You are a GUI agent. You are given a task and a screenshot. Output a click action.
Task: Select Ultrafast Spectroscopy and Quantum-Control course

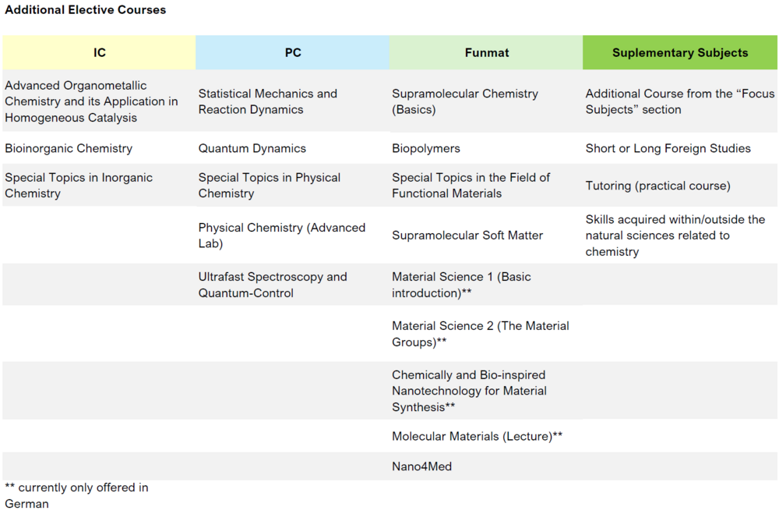coord(273,285)
